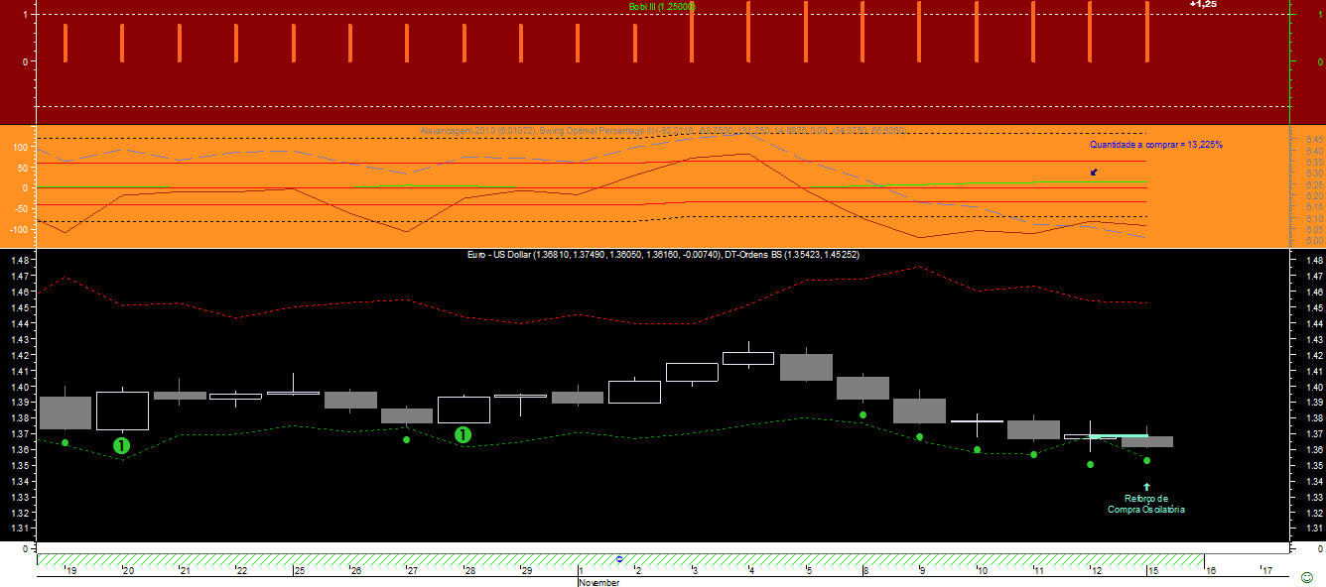The height and width of the screenshot is (587, 1326).
Task: Click the green dot below the 15th candle
Action: tap(1146, 460)
